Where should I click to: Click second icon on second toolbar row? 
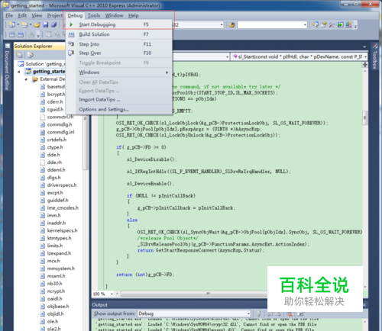pyautogui.click(x=21, y=34)
